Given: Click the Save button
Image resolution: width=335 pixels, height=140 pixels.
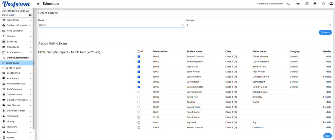Looking at the screenshot, I should 327,136.
